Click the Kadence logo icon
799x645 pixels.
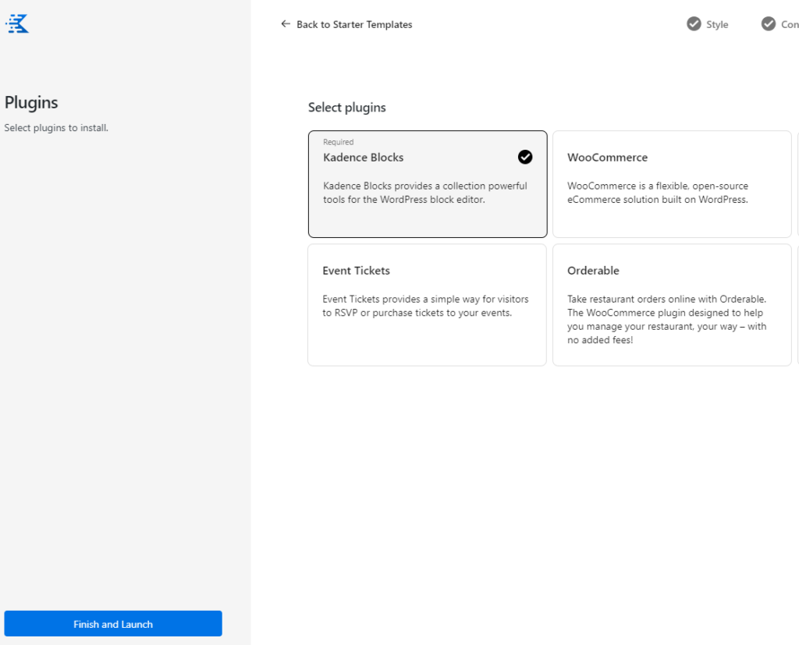pos(17,23)
